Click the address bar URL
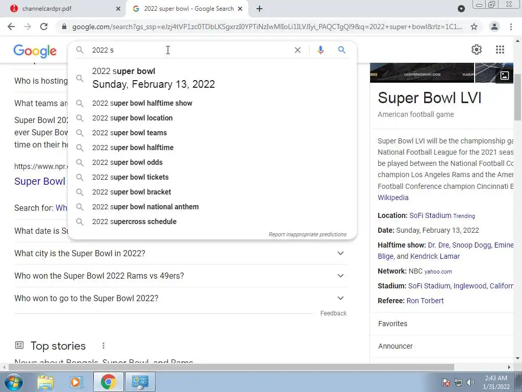The image size is (522, 392). tap(267, 27)
